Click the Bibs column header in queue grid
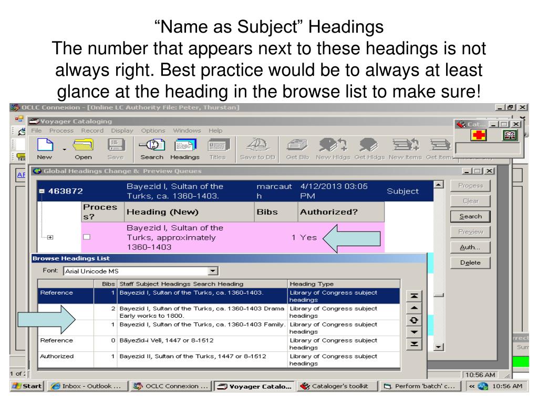Viewport: 538px width, 404px height. pyautogui.click(x=276, y=212)
